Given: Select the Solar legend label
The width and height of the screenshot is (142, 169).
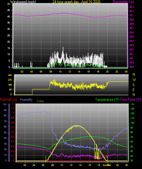Looking at the screenshot, I should coord(40,101).
